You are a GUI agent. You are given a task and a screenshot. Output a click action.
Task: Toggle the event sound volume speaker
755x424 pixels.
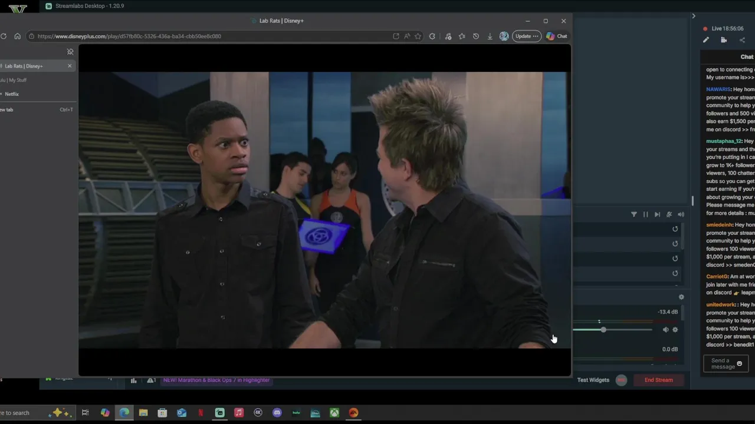click(x=681, y=214)
